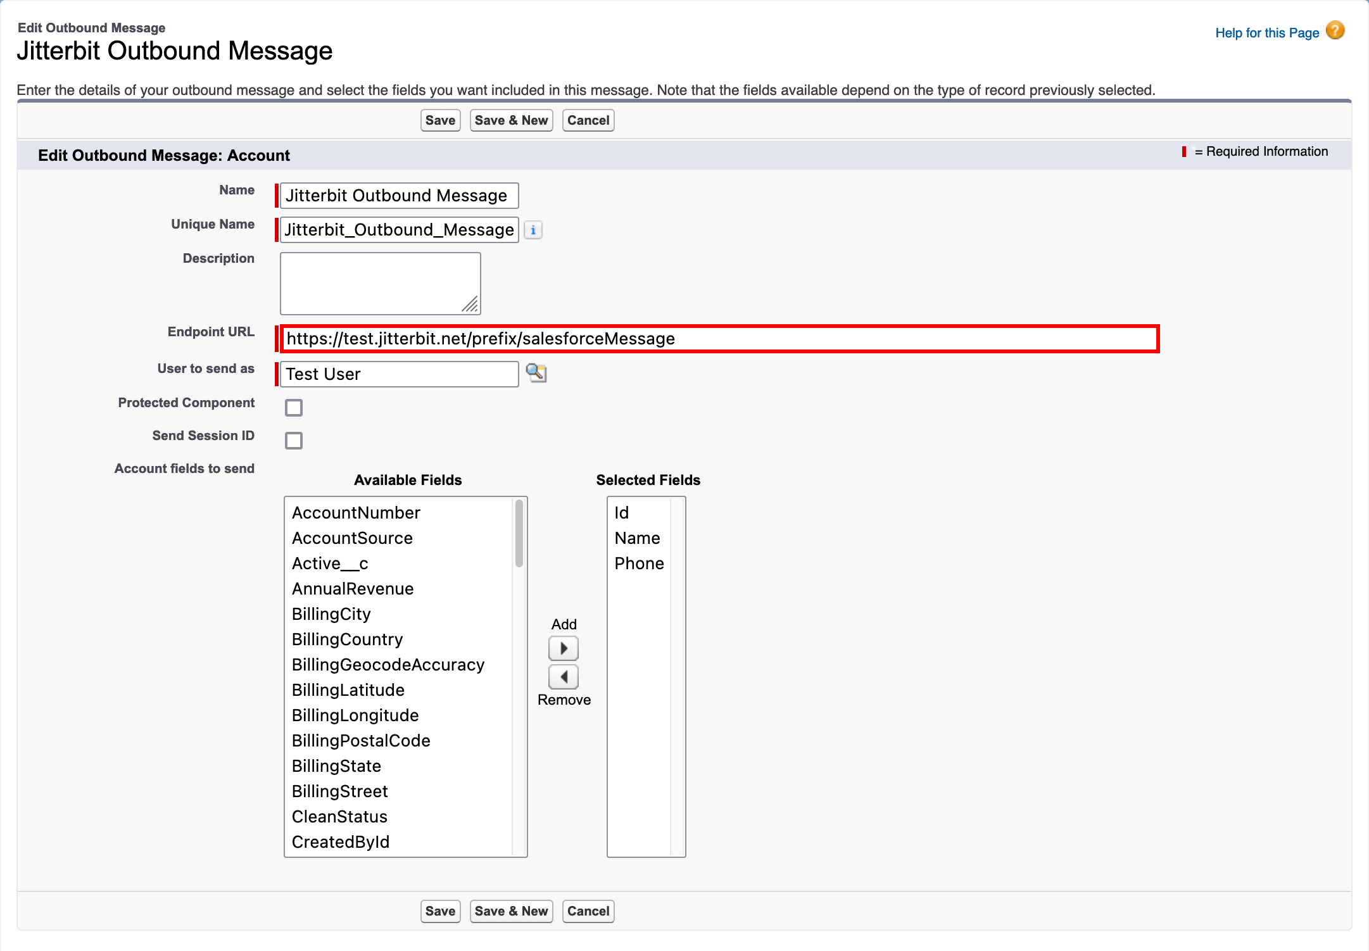Enable the Send Session ID checkbox
The image size is (1369, 951).
(293, 440)
